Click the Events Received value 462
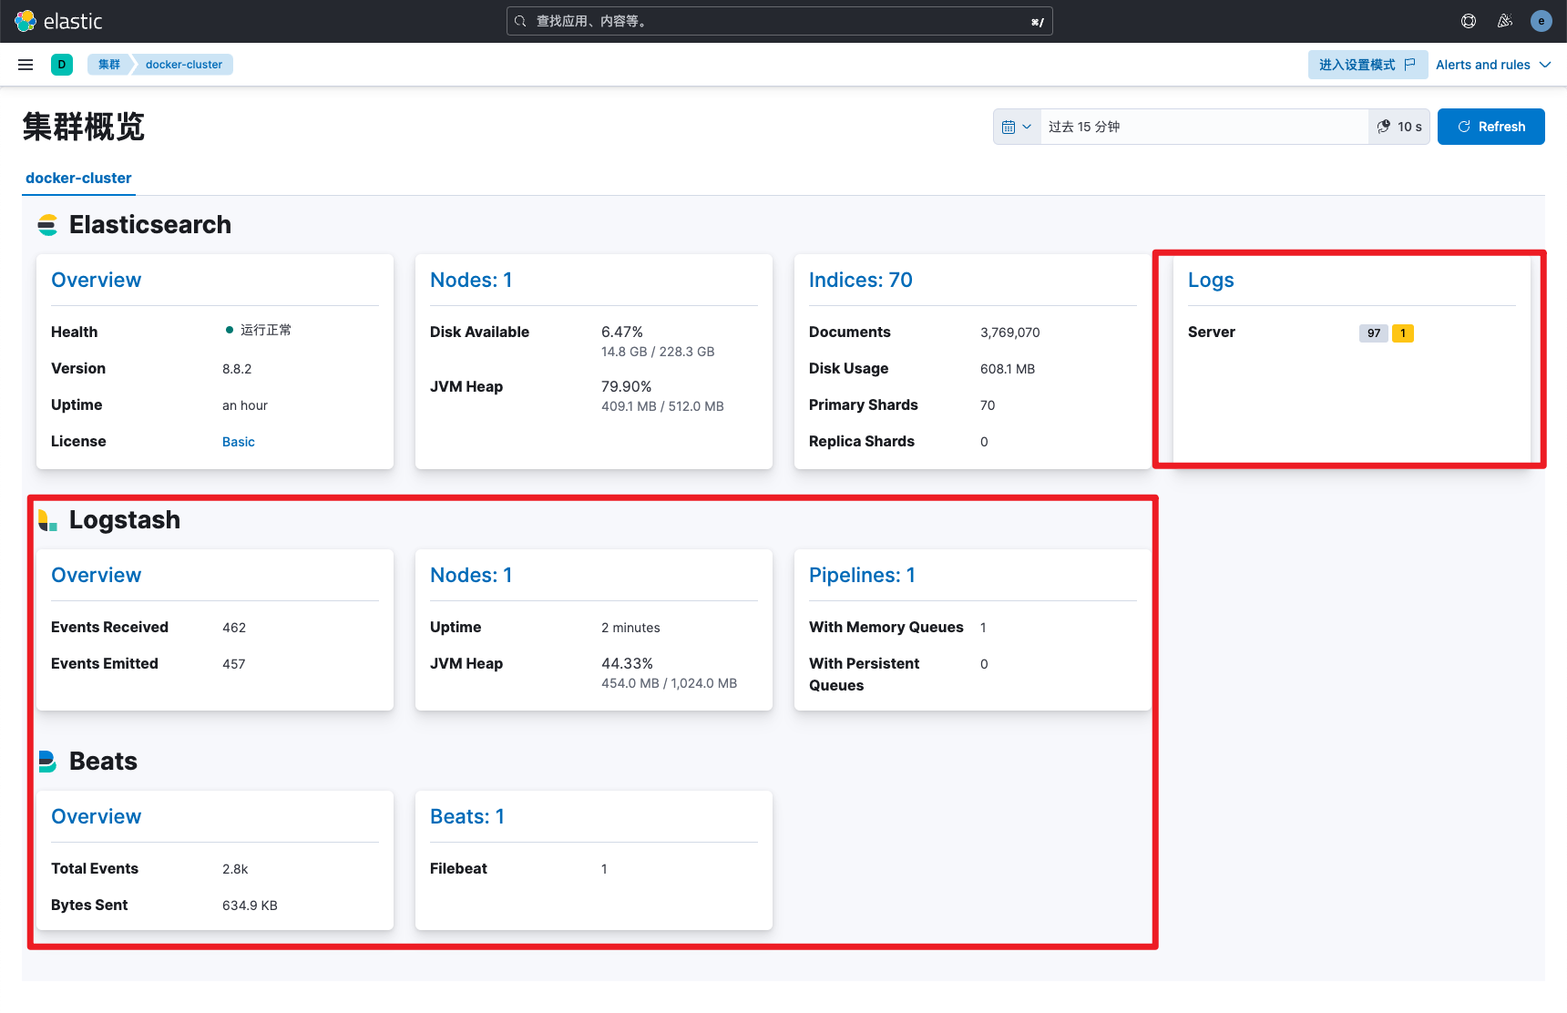Viewport: 1567px width, 1013px height. point(234,628)
